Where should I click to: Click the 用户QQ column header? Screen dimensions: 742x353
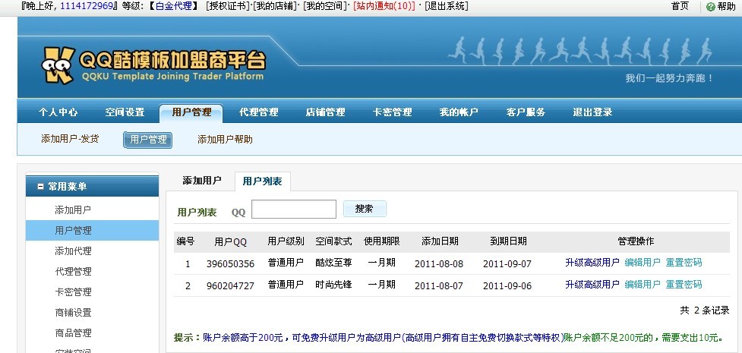pos(230,242)
